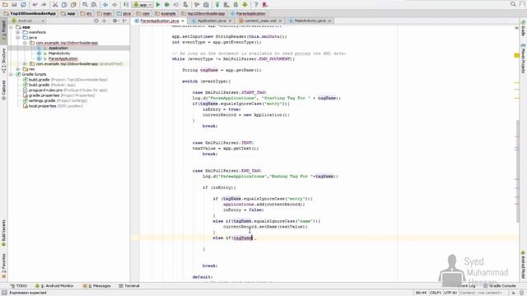Click the Replace icon in toolbar
The width and height of the screenshot is (527, 296).
coord(94,4)
